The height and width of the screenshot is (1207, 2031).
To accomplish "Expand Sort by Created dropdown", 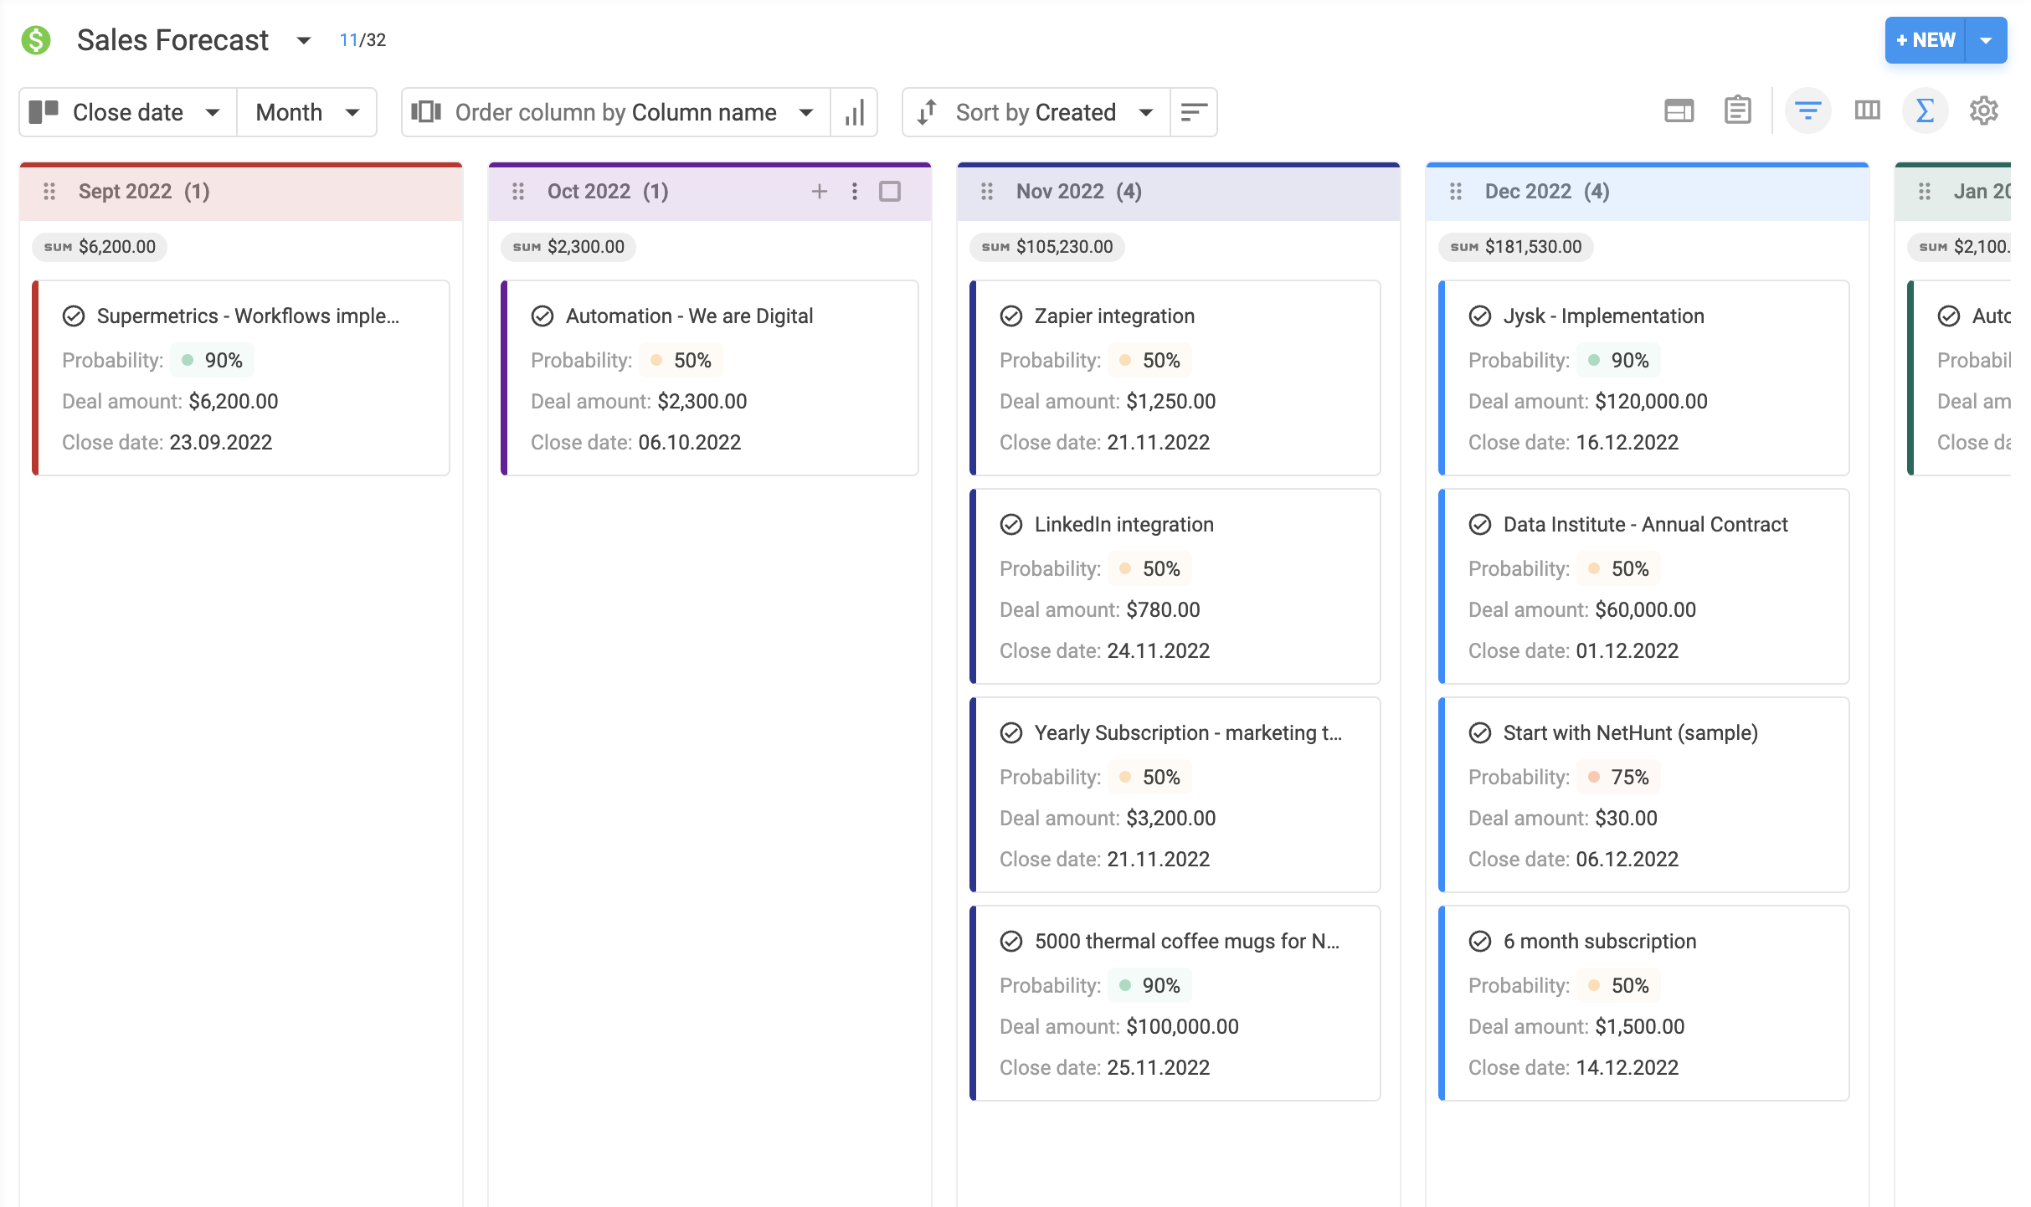I will (1144, 110).
